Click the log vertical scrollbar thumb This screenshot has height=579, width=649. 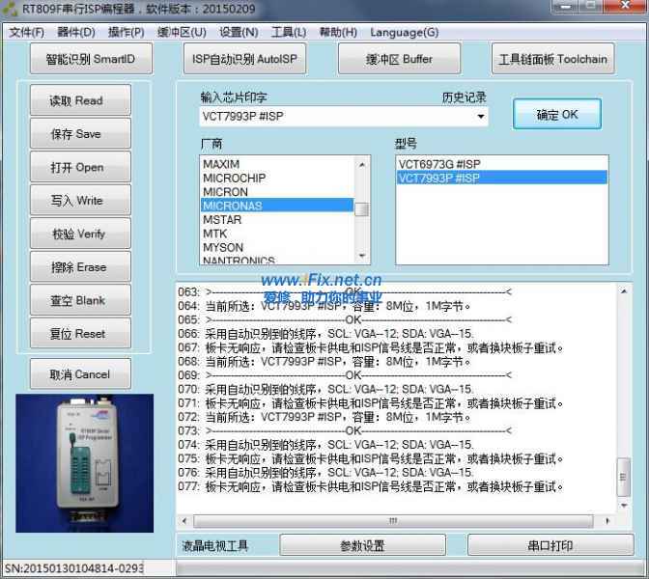click(x=624, y=477)
